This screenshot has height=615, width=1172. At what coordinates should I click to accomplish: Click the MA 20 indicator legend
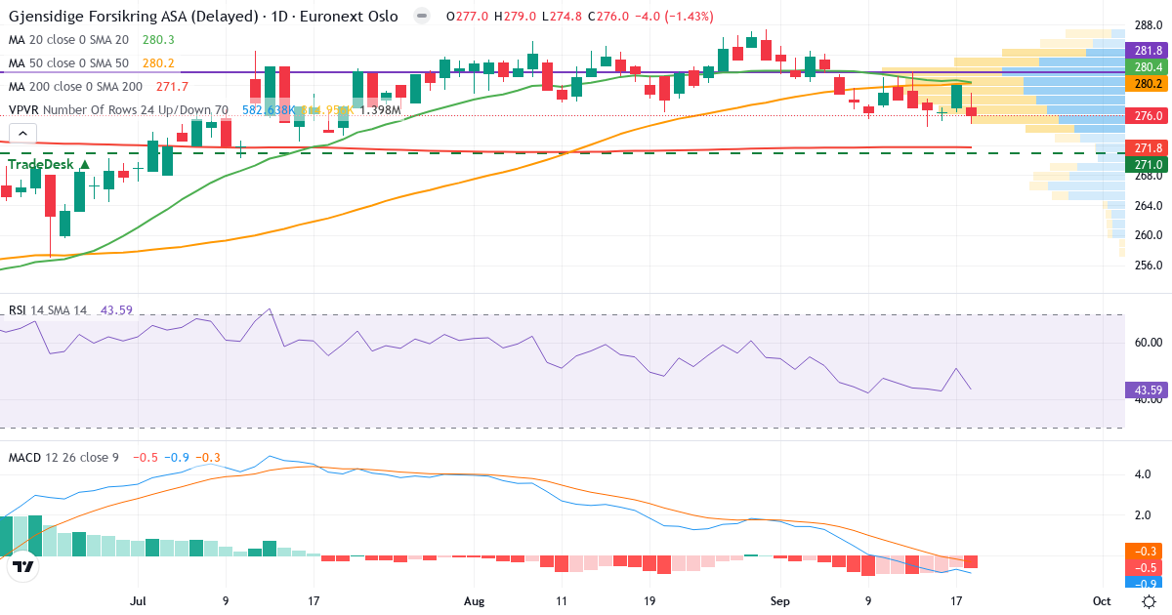point(68,40)
